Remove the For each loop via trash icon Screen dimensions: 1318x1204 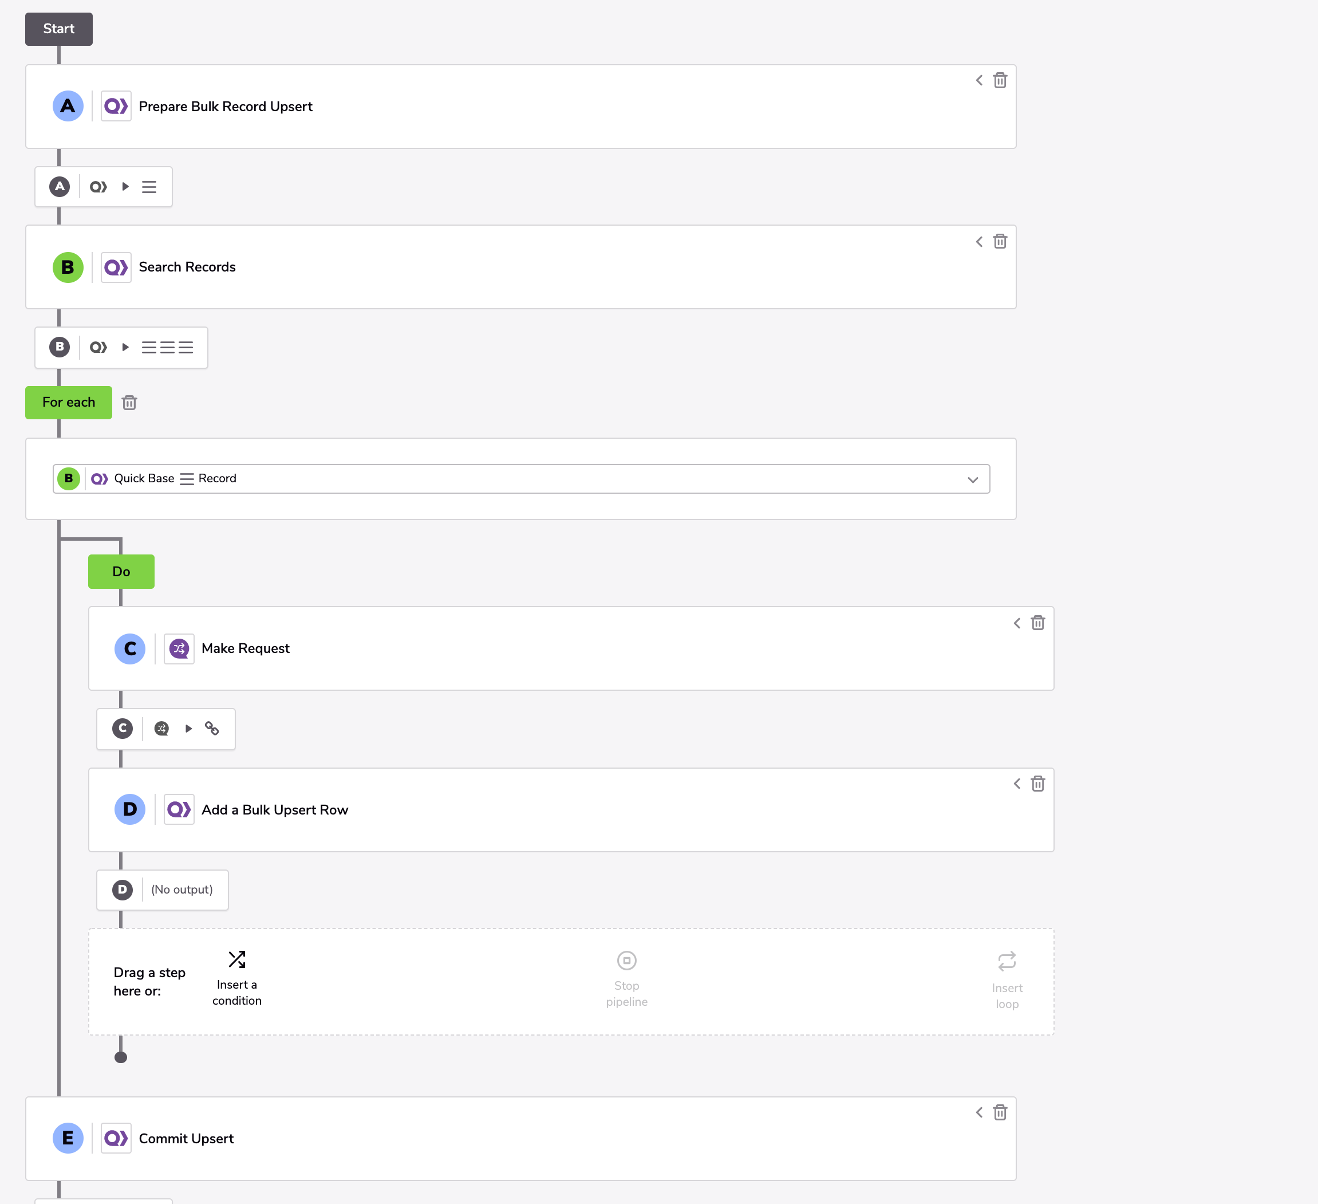[129, 402]
